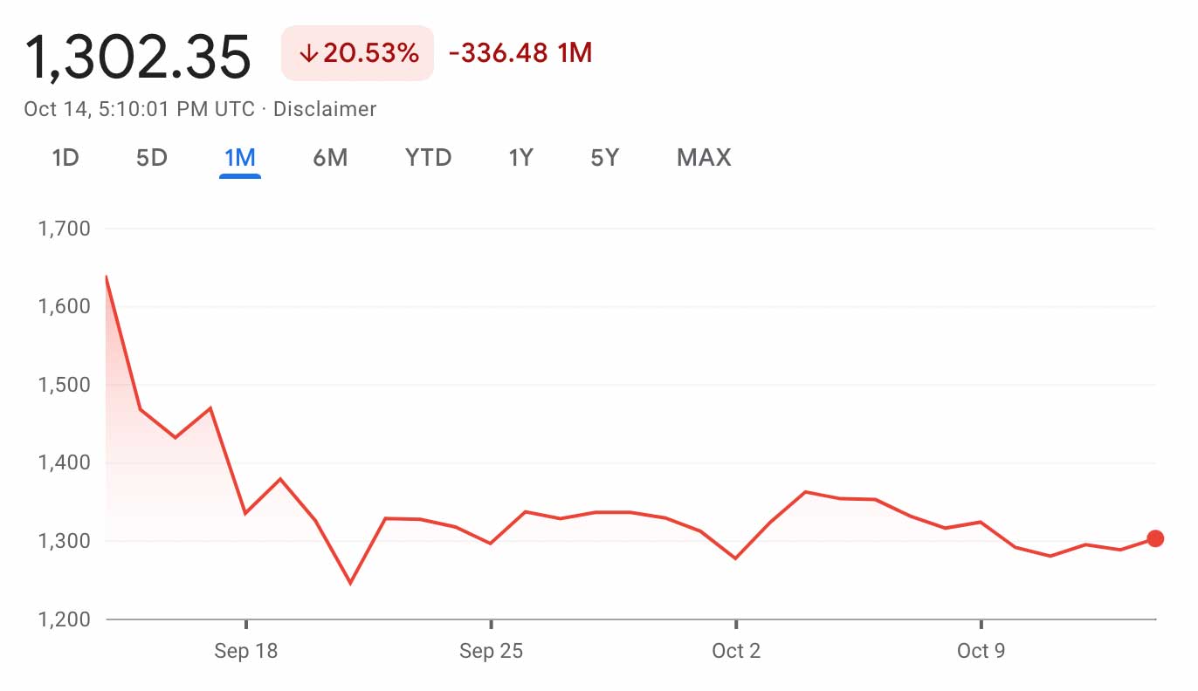Viewport: 1198px width, 691px height.
Task: Select the 5D range tab
Action: click(x=152, y=158)
